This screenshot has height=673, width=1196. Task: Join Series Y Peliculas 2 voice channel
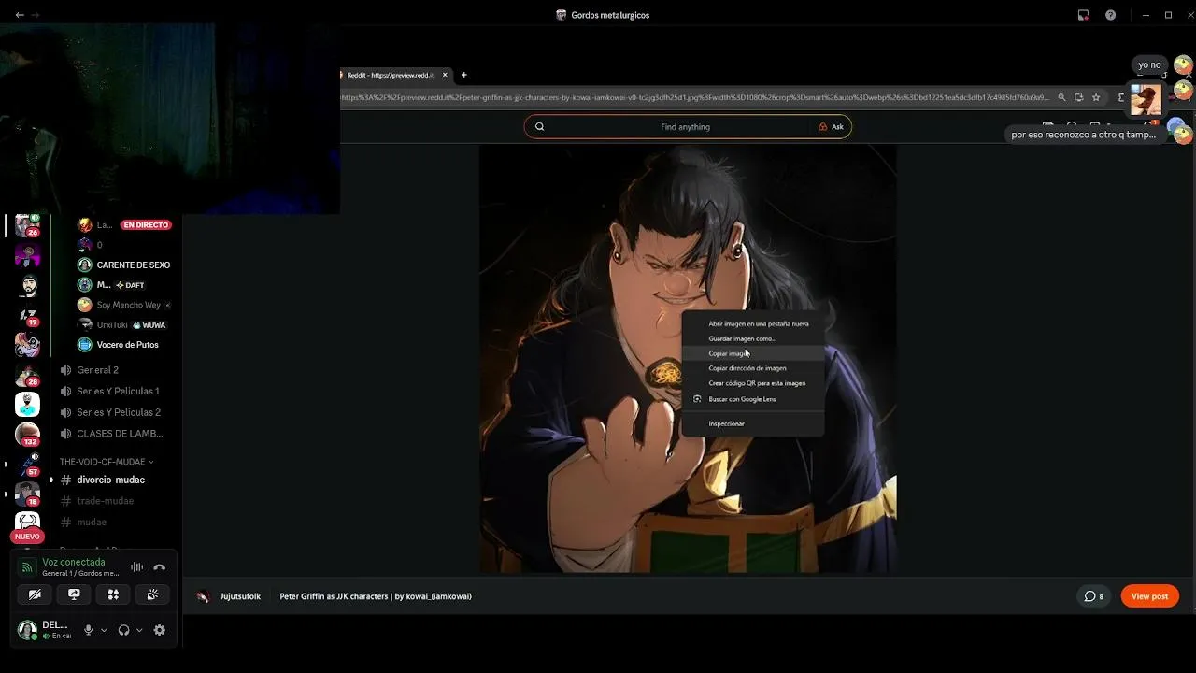click(x=117, y=412)
